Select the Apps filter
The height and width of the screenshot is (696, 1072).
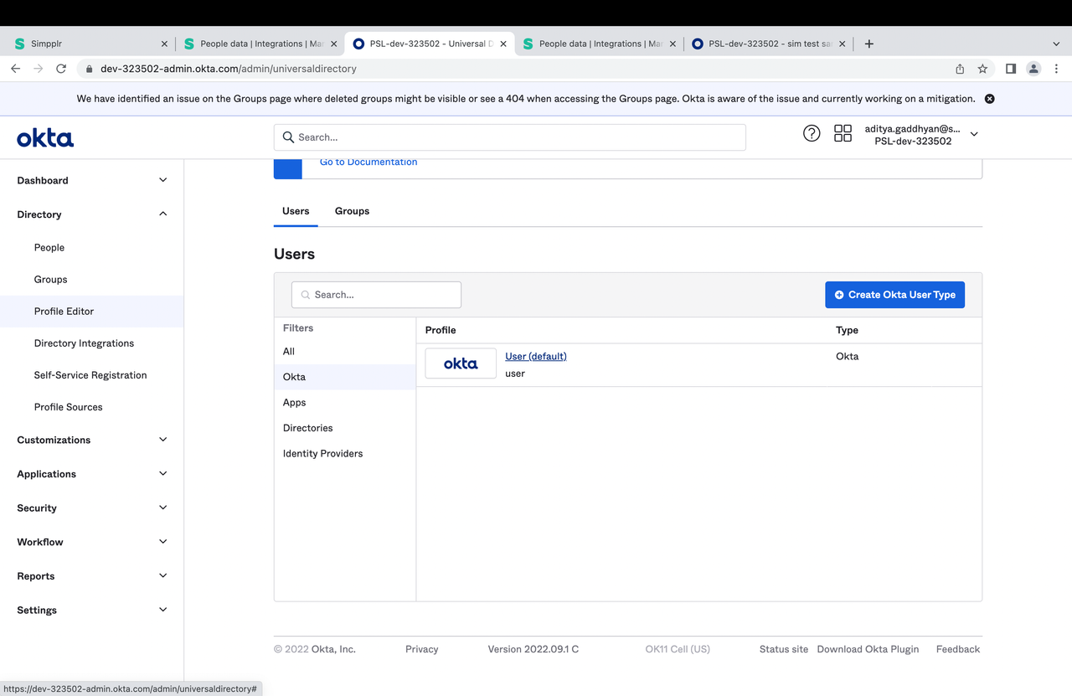click(x=295, y=402)
